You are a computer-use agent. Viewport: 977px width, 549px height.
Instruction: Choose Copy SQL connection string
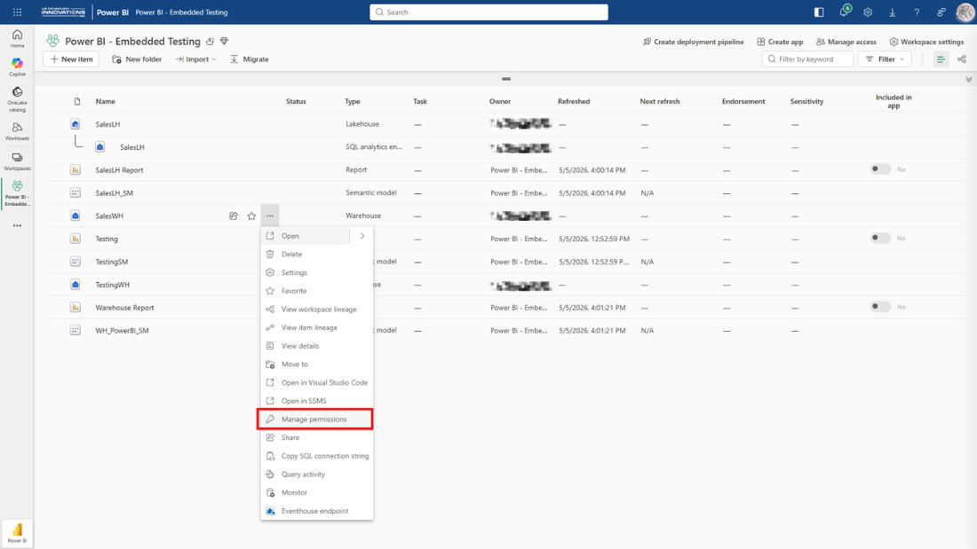click(x=316, y=456)
